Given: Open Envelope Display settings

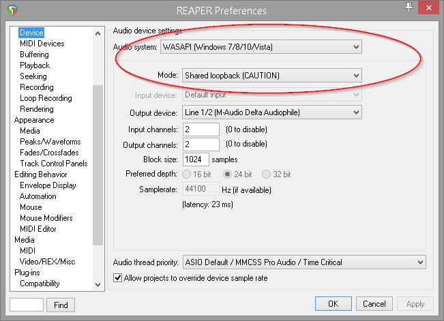Looking at the screenshot, I should pos(48,185).
